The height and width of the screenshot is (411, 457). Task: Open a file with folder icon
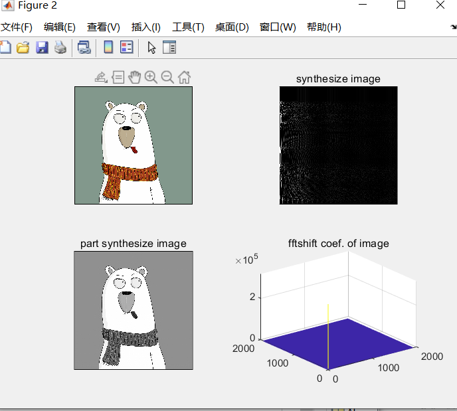coord(23,48)
